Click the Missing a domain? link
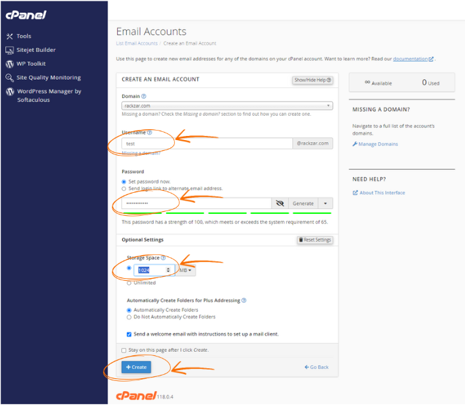 pos(141,153)
